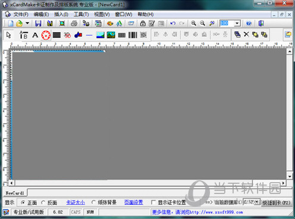Visit the xsoft999.com more info link
Image resolution: width=295 pixels, height=219 pixels.
197,212
